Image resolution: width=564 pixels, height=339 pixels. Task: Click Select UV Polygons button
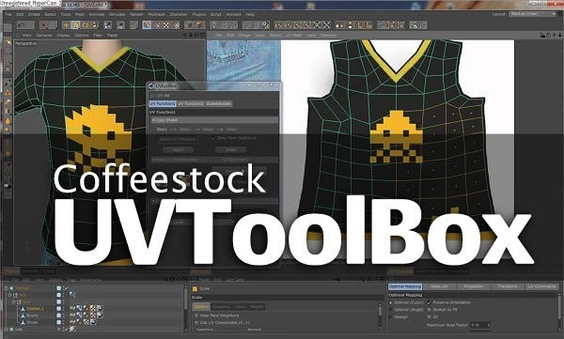(x=178, y=139)
